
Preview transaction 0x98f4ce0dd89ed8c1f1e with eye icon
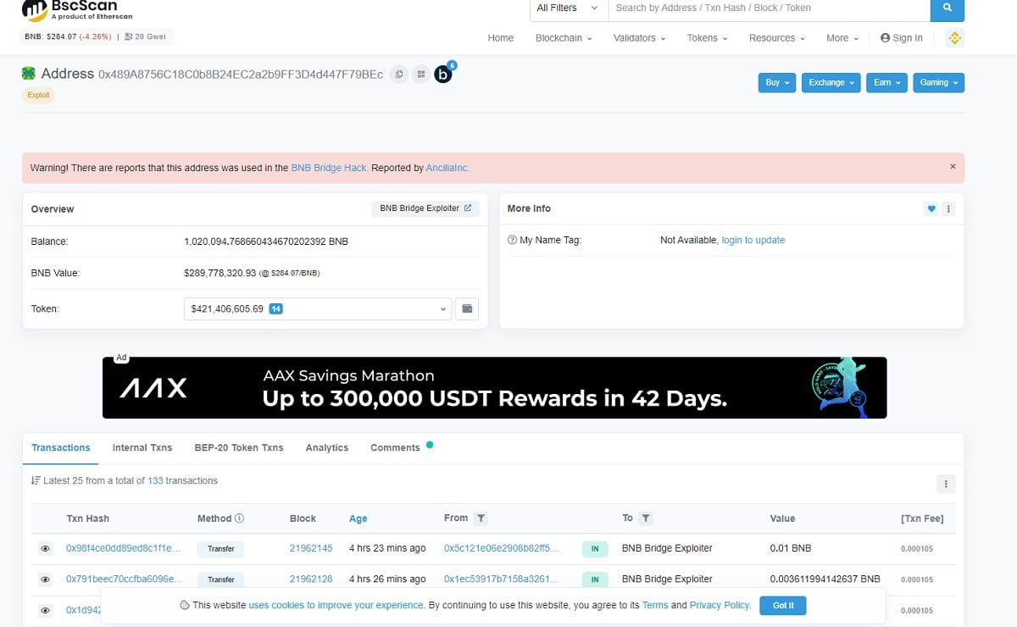click(x=45, y=549)
